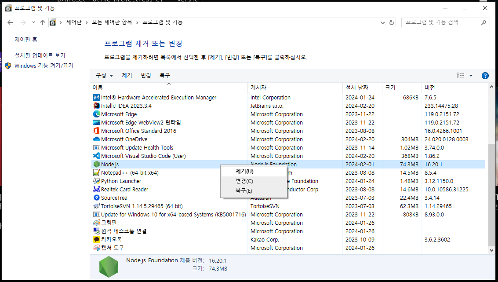
Task: Click the Notepad++ program icon
Action: click(97, 172)
